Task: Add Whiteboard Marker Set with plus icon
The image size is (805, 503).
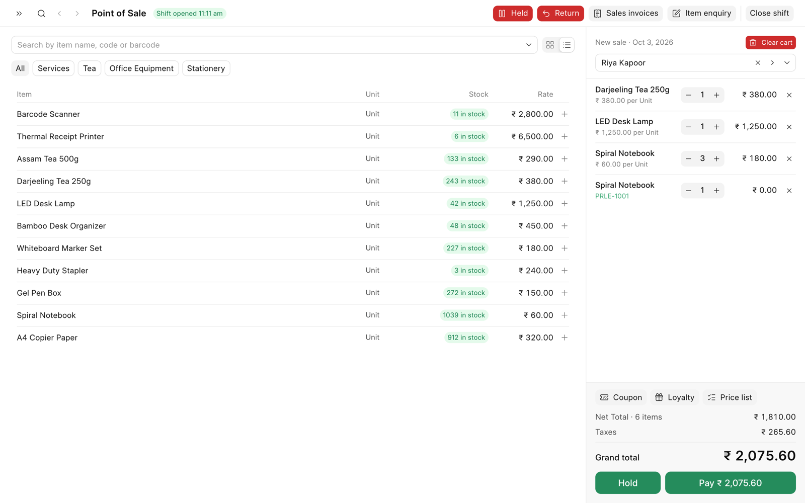Action: pyautogui.click(x=565, y=248)
